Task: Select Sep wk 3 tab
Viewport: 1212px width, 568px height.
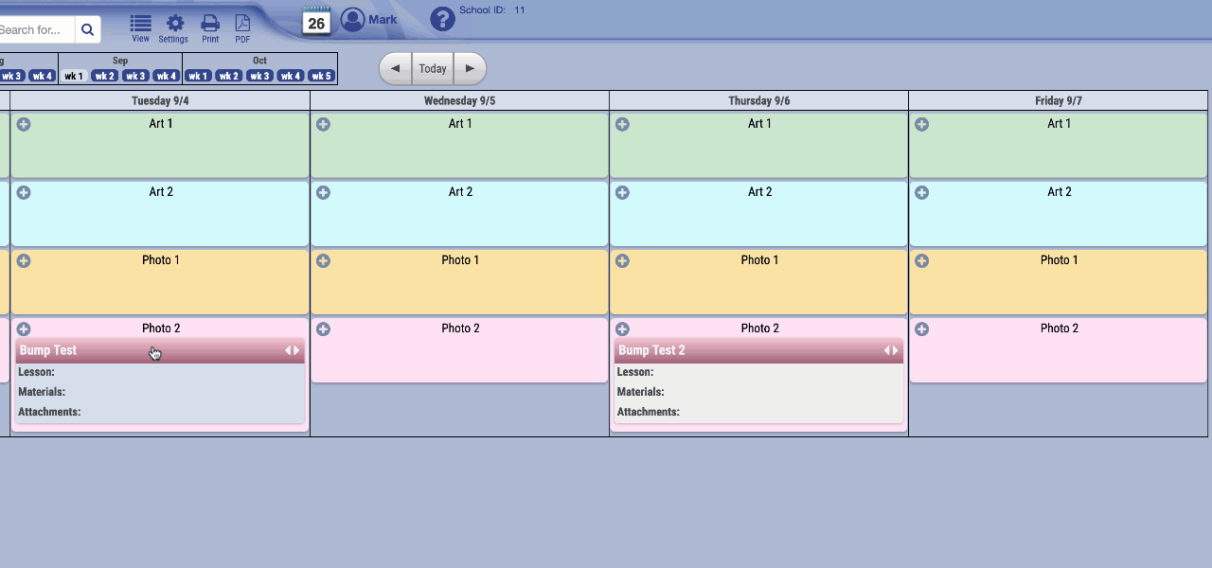Action: click(x=135, y=76)
